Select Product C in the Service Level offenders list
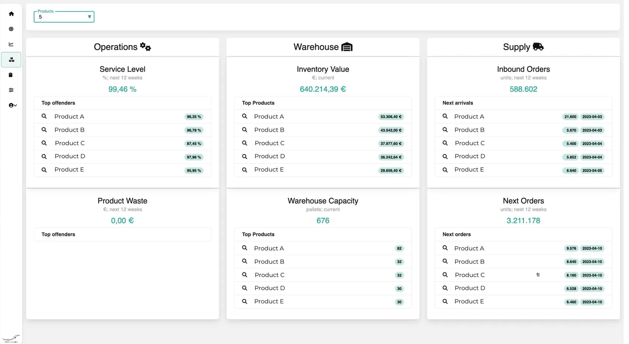The width and height of the screenshot is (629, 344). tap(70, 143)
